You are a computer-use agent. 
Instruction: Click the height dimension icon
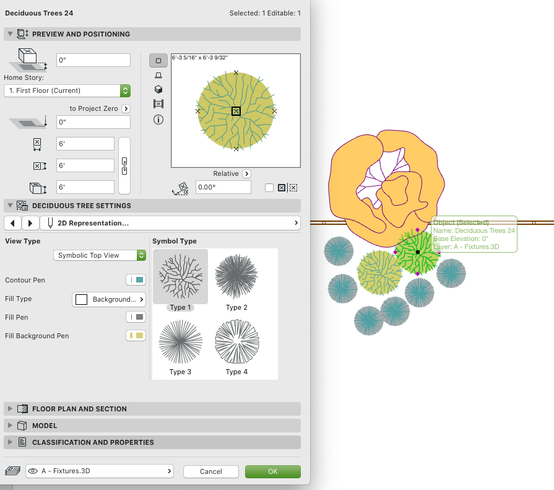click(38, 188)
